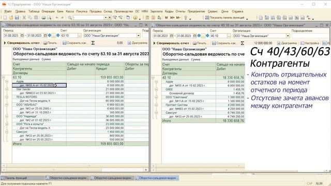Open the Операции menu

pos(48,11)
